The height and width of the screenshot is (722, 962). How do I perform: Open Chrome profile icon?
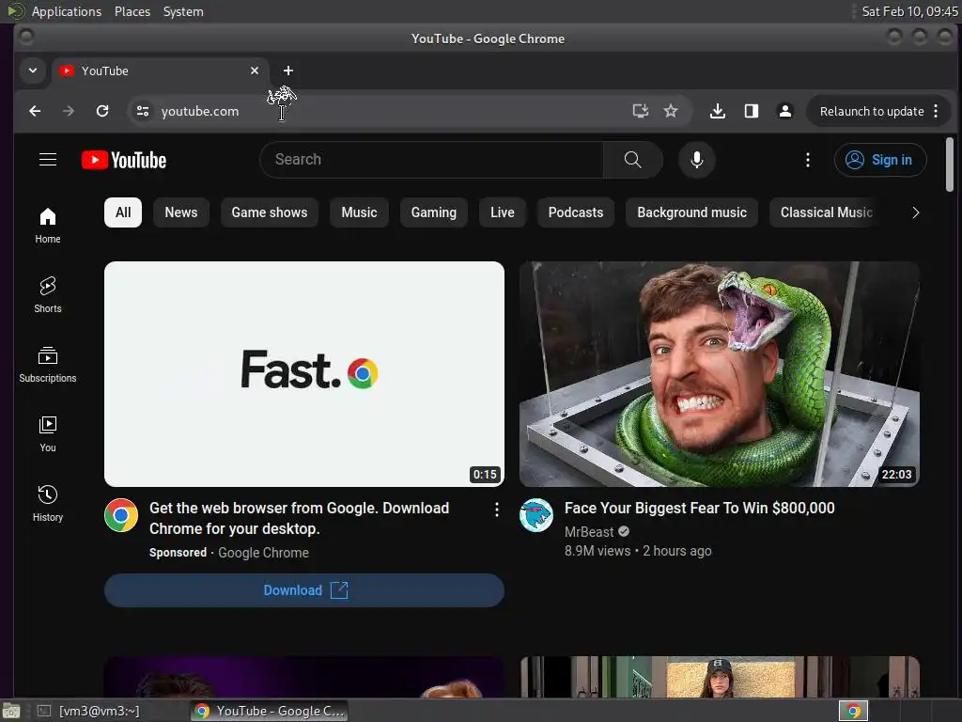pyautogui.click(x=784, y=111)
